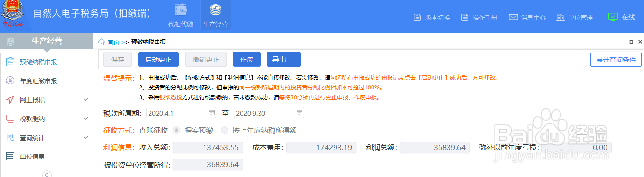Go to 首页 breadcrumb link

(x=113, y=42)
